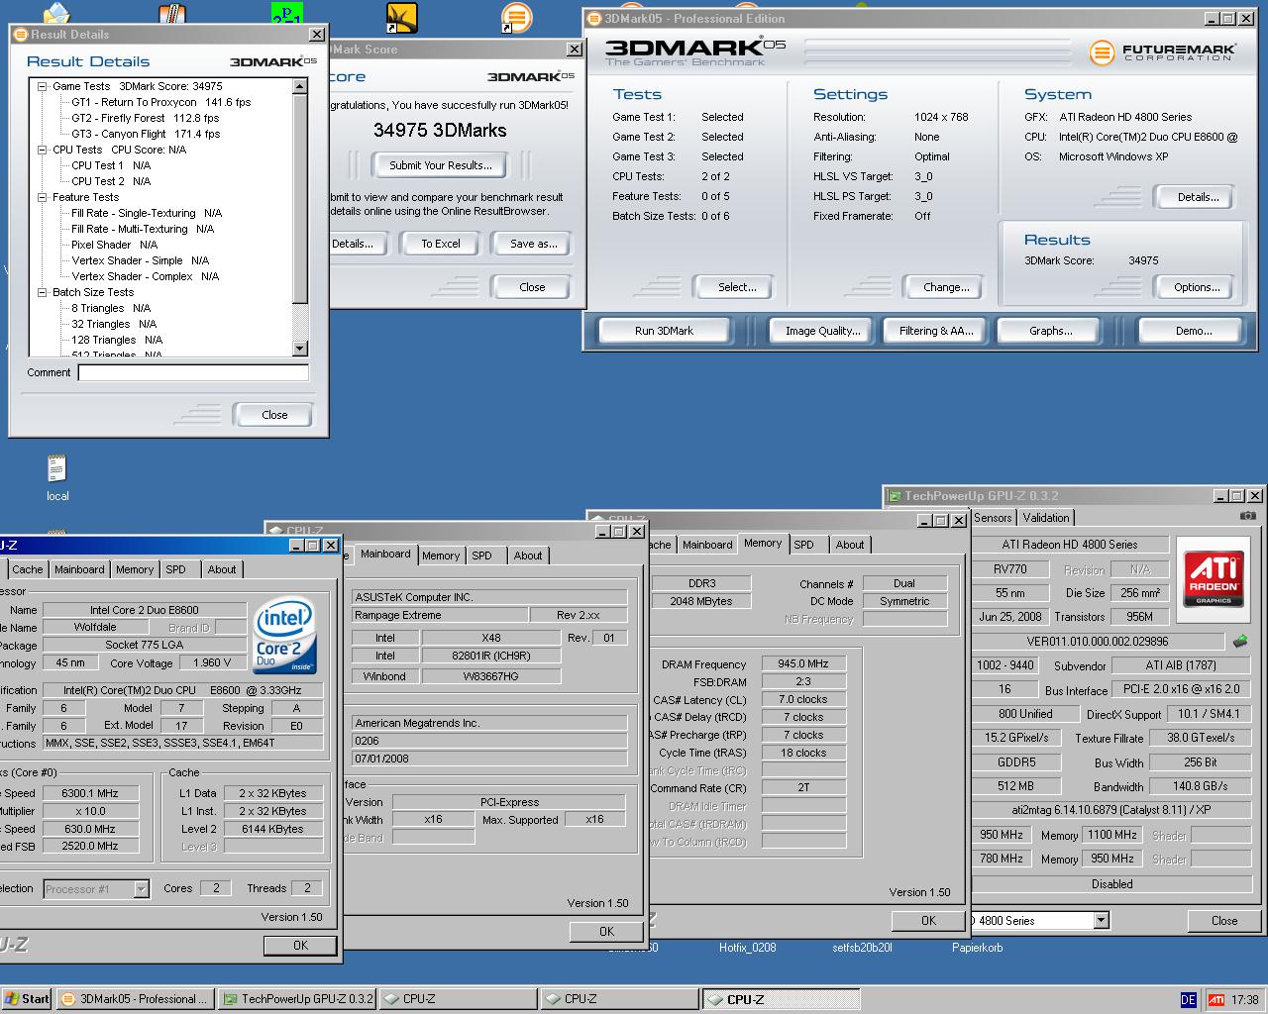1268x1014 pixels.
Task: Click the 6300.1 MHz core speed value
Action: (89, 793)
